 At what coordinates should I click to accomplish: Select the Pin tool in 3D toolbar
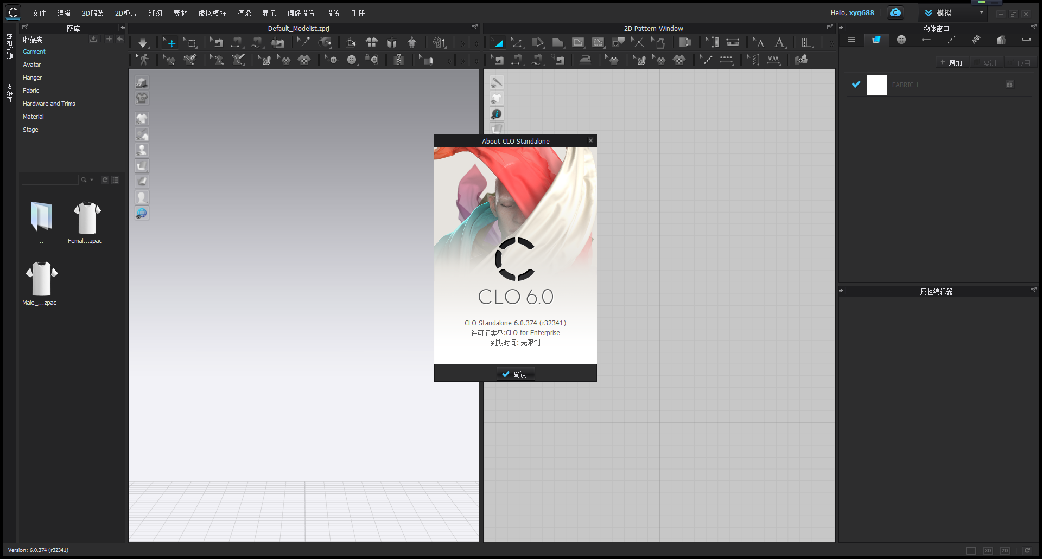point(303,42)
